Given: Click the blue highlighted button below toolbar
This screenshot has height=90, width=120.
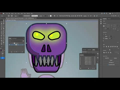Looking at the screenshot, I should point(2,58).
